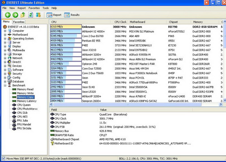Click the green Back arrow icon
The image size is (226, 162).
tap(8, 15)
